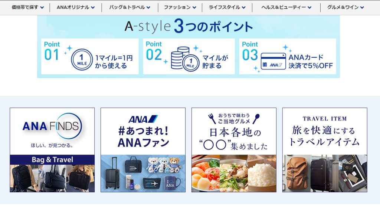Click the 旅を快適にするトラベルアイテム banner text
Image resolution: width=380 pixels, height=213 pixels.
click(324, 136)
